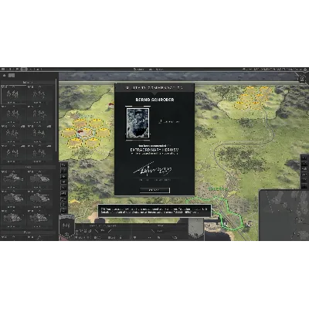Select the highlighted first infantry unit card

(x=14, y=95)
